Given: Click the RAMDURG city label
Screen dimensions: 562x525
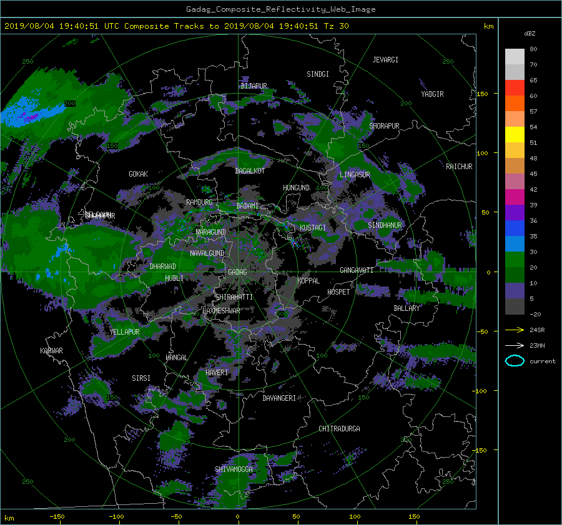Looking at the screenshot, I should 199,202.
